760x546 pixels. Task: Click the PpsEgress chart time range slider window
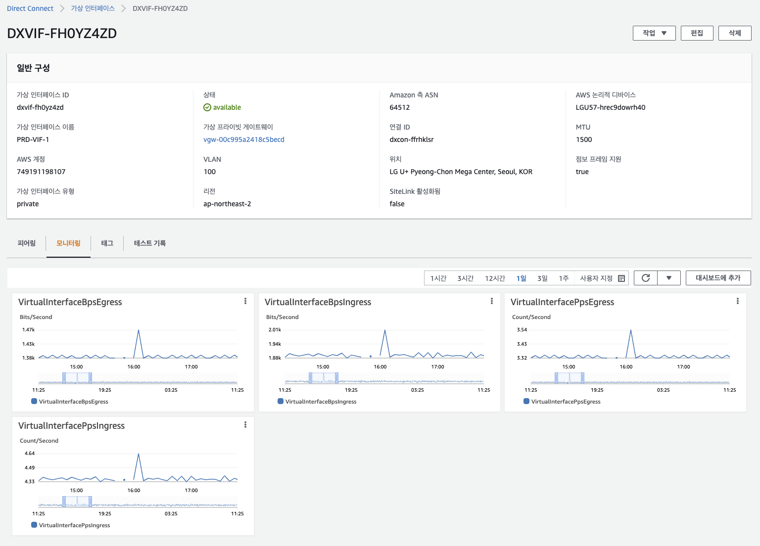tap(570, 378)
